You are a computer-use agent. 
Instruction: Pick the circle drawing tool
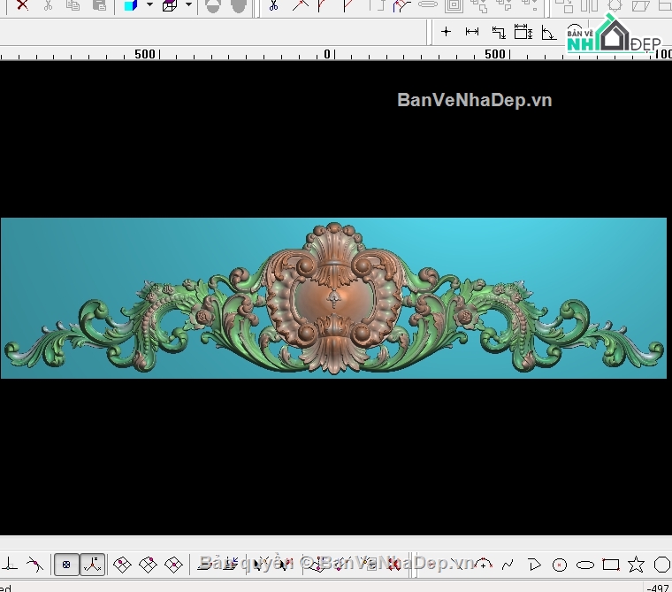click(559, 565)
